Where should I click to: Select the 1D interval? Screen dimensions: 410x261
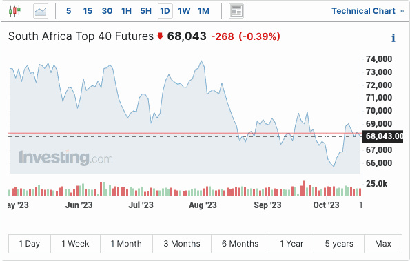point(165,11)
